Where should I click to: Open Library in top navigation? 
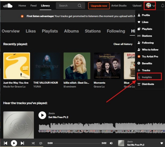pyautogui.click(x=45, y=6)
